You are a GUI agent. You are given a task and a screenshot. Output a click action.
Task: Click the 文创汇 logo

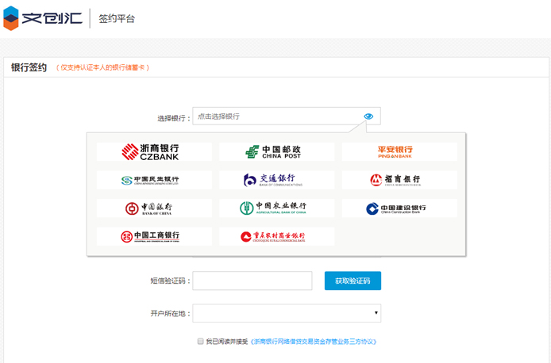[43, 18]
